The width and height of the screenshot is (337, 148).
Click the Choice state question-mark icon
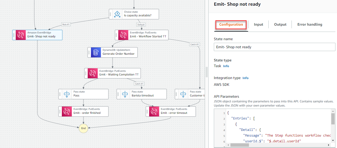pos(117,14)
